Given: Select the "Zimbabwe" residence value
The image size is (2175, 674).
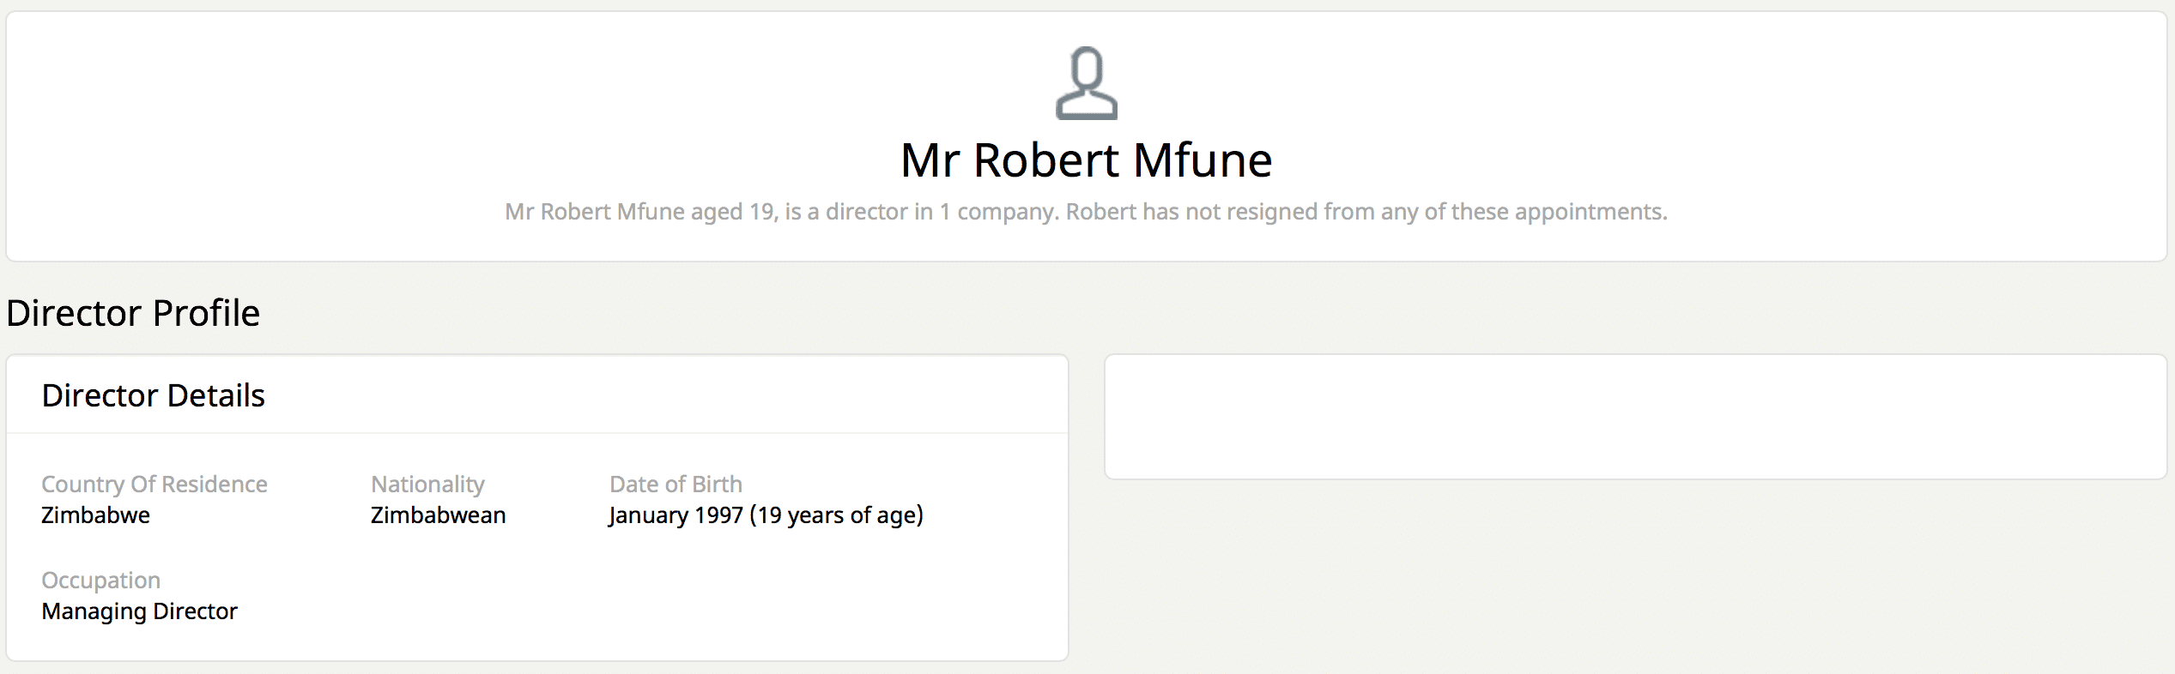Looking at the screenshot, I should [x=95, y=515].
